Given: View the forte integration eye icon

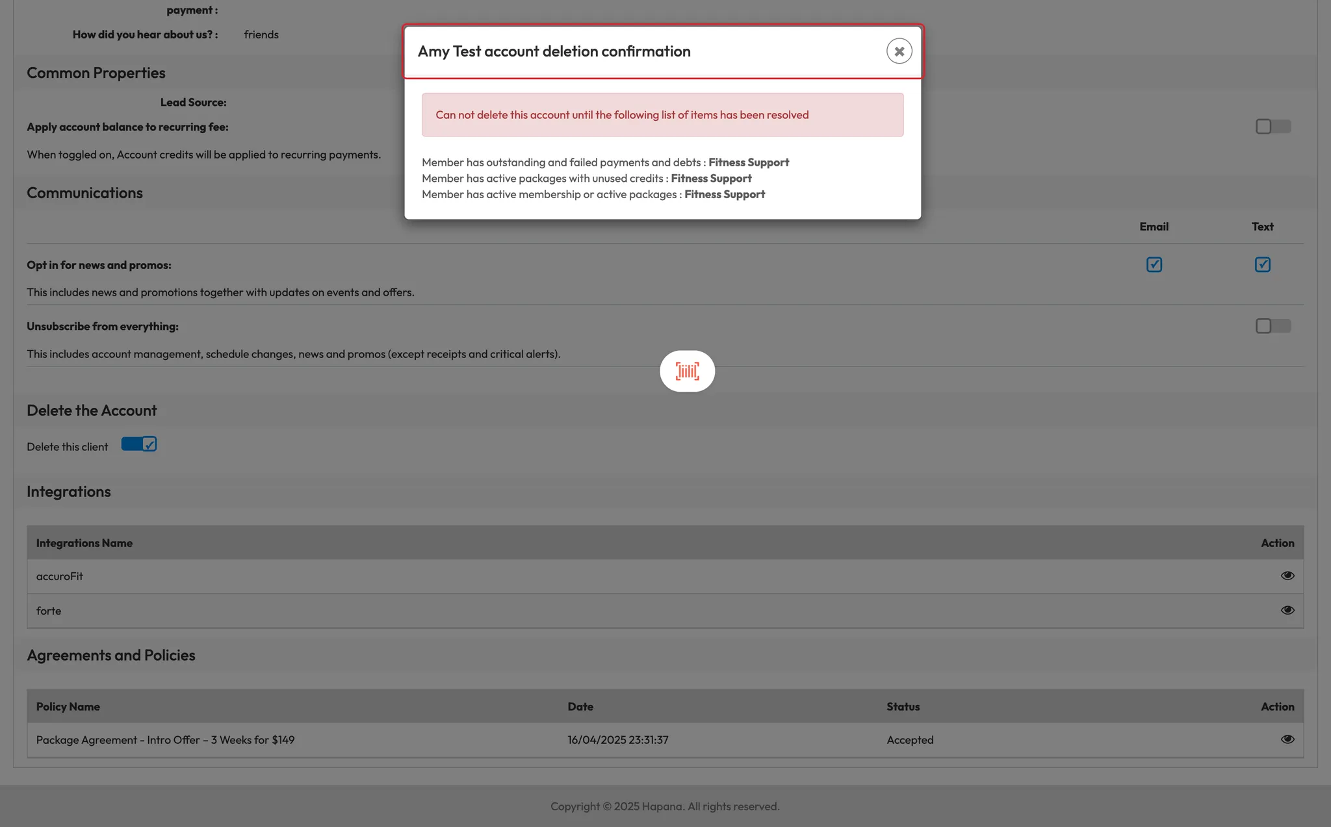Looking at the screenshot, I should [x=1287, y=610].
